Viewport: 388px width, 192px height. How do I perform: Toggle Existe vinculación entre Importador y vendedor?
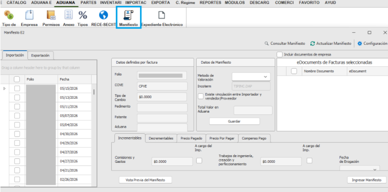pyautogui.click(x=201, y=96)
